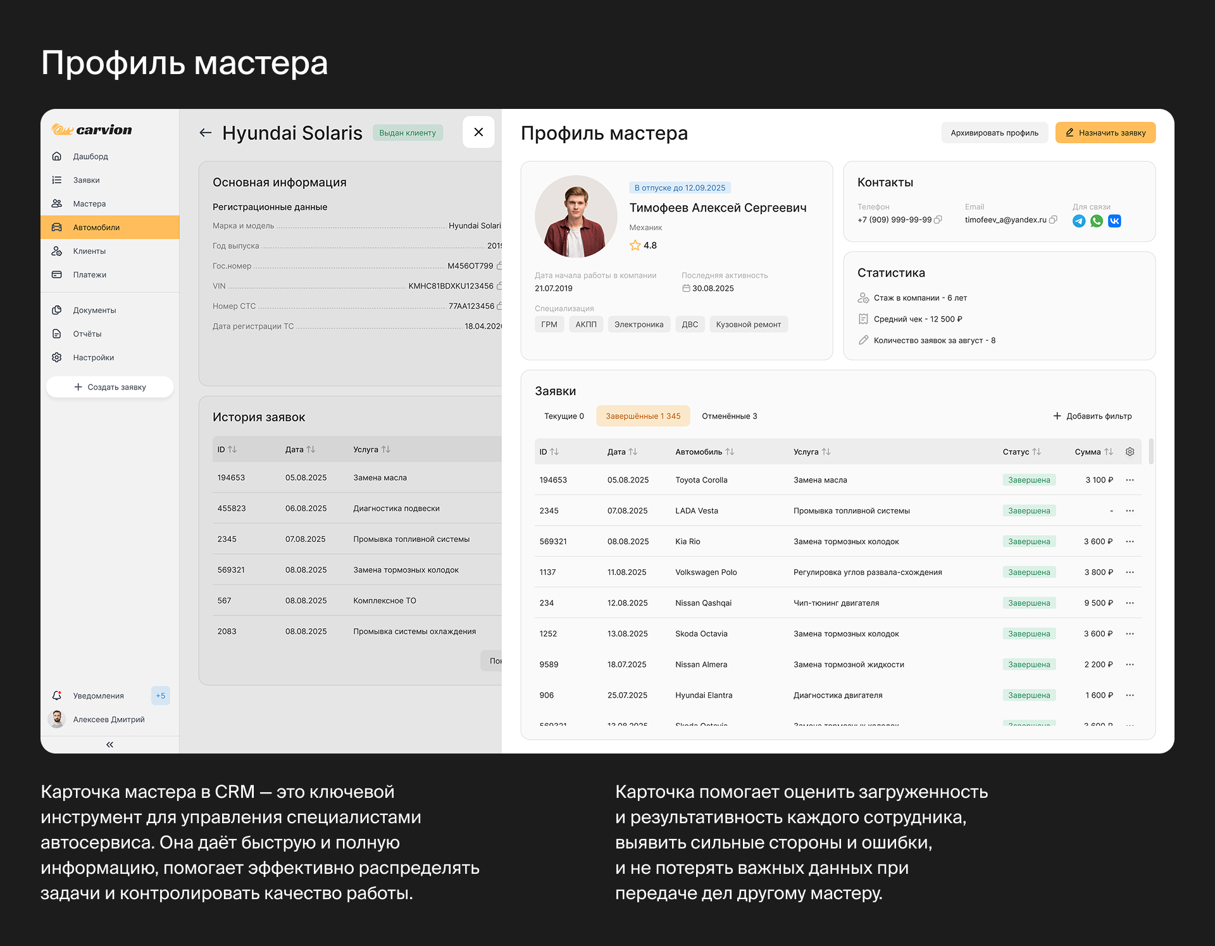1215x946 pixels.
Task: Open row menu for Toyota Corolla request
Action: click(x=1130, y=480)
